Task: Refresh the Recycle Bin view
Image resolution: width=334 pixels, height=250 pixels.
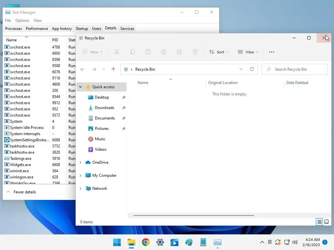Action: (252, 69)
